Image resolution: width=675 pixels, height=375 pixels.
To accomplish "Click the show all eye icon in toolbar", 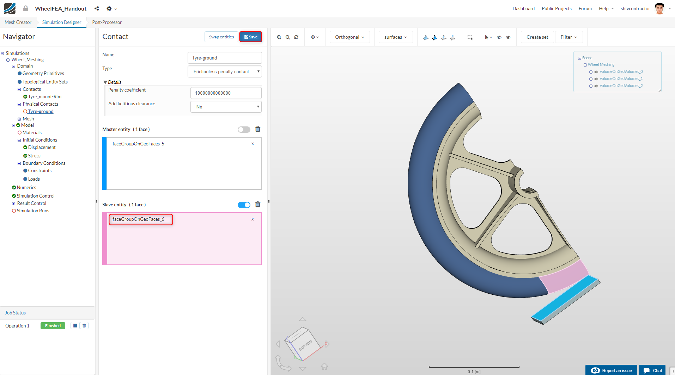I will [508, 37].
